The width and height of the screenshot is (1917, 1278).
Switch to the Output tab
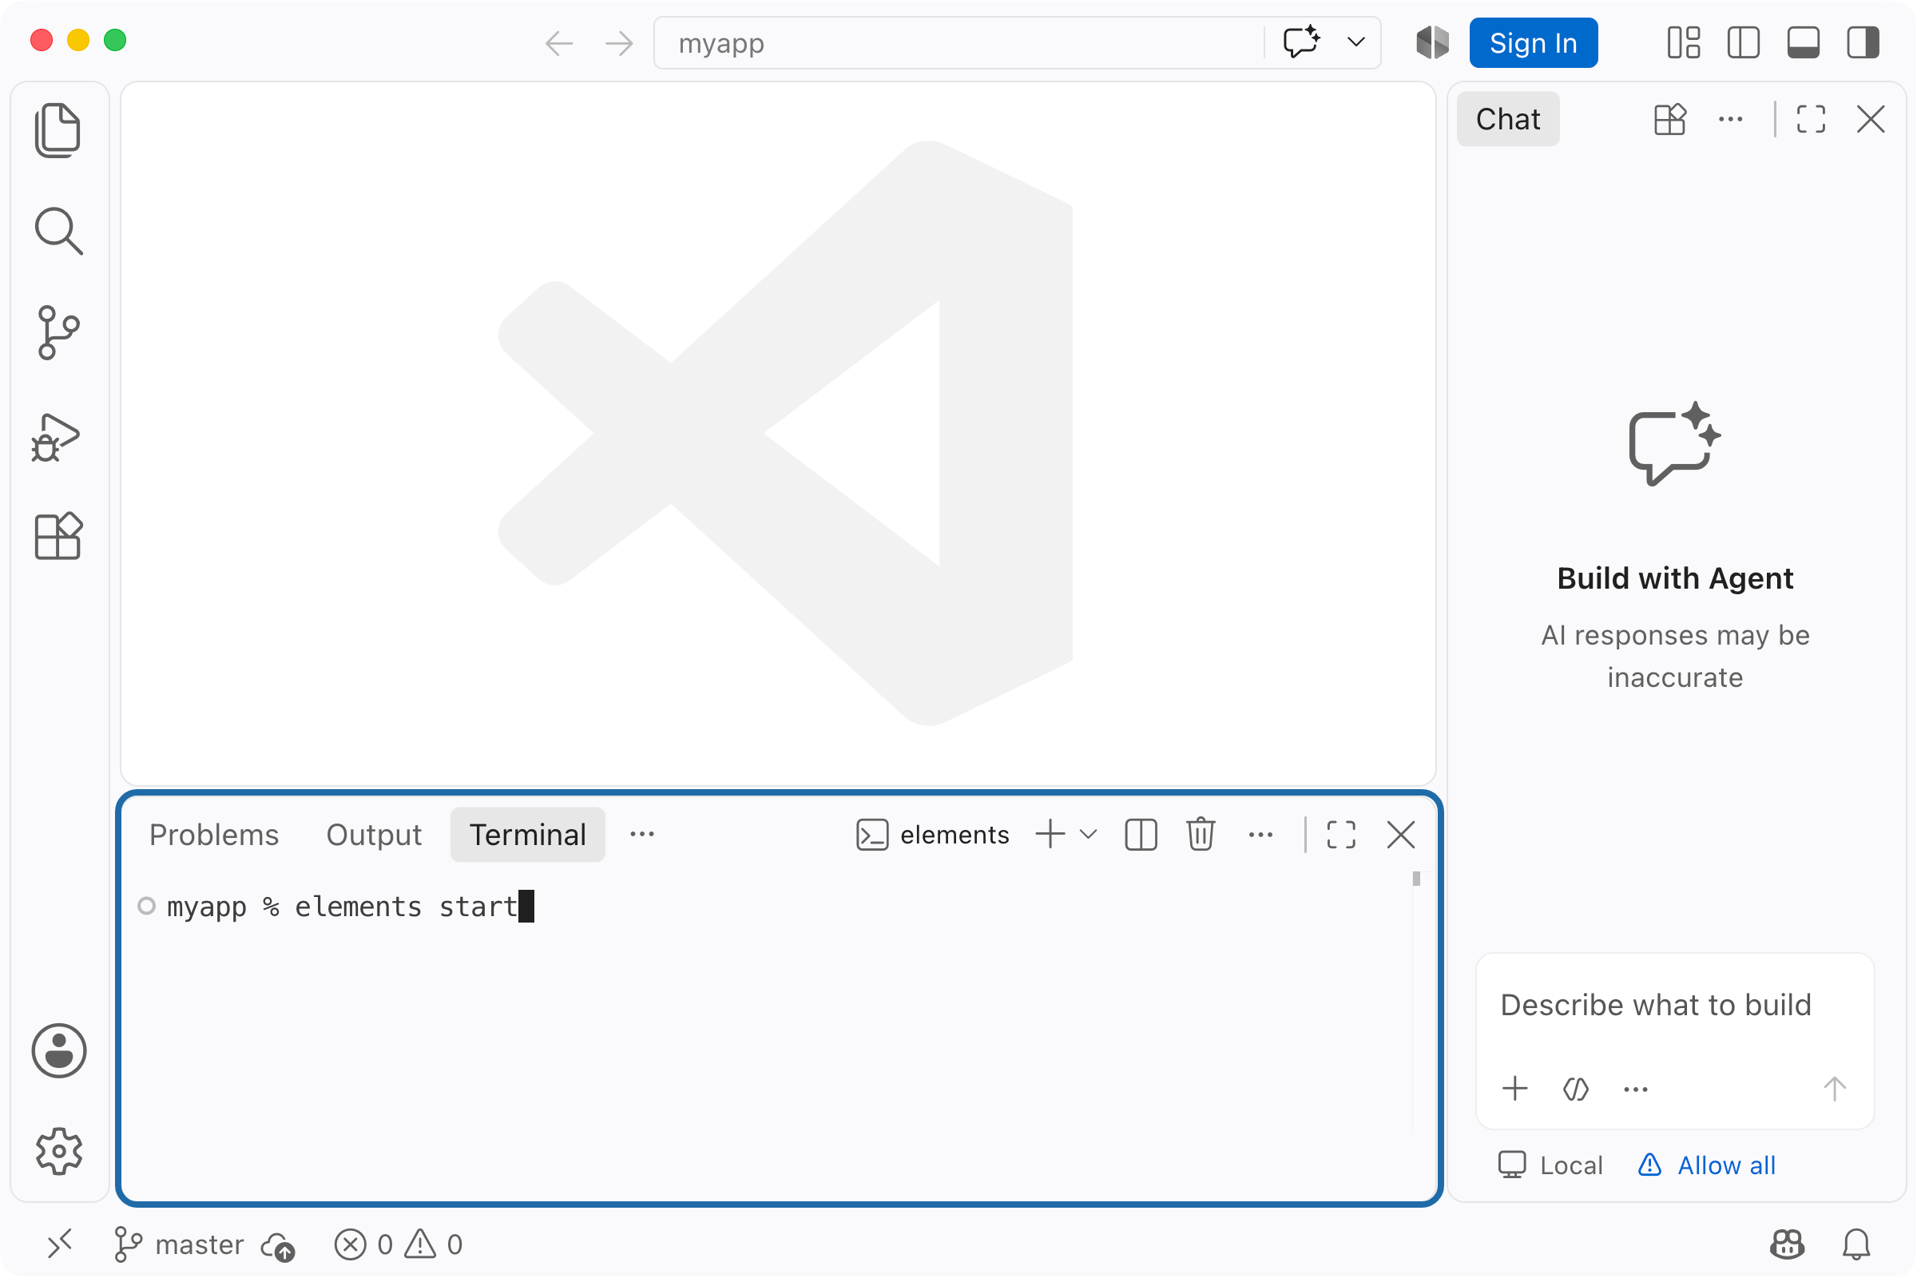[374, 835]
